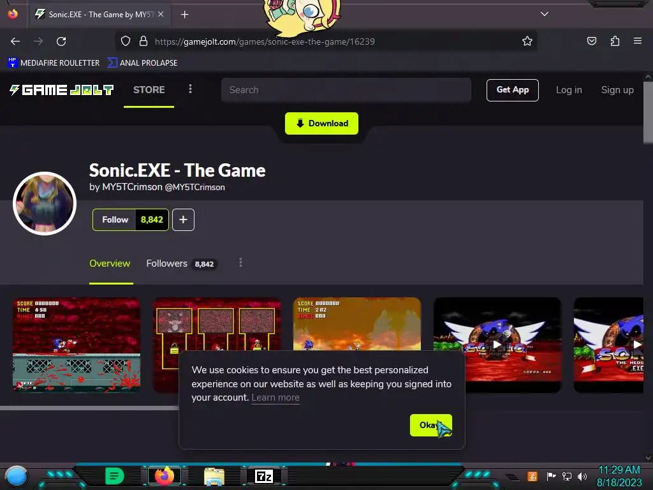Open a new tab with the plus button

184,15
